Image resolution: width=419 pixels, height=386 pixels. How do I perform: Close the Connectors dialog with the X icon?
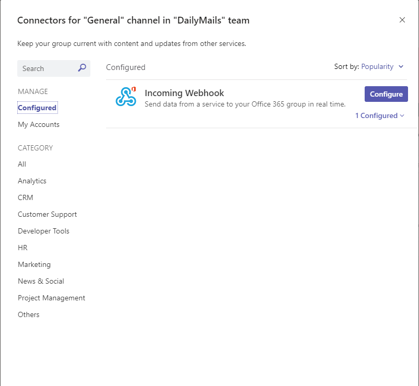[402, 20]
